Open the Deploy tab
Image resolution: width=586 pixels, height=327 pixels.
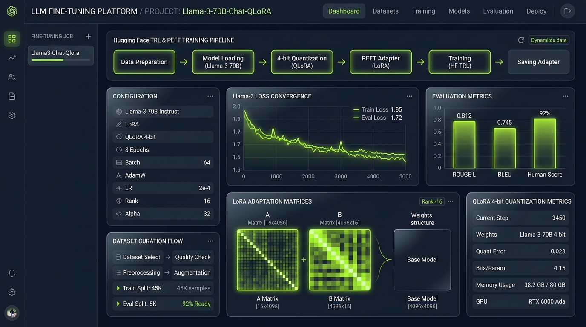pos(536,11)
